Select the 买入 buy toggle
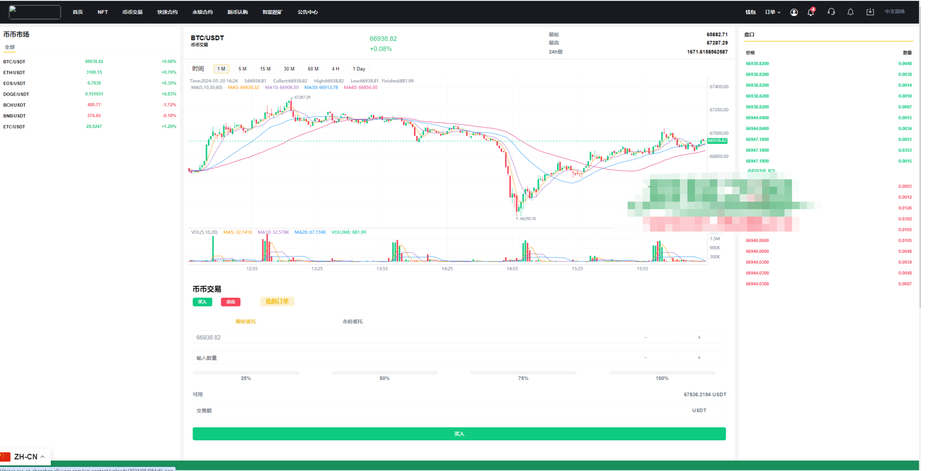Viewport: 928px width, 471px height. coord(202,302)
